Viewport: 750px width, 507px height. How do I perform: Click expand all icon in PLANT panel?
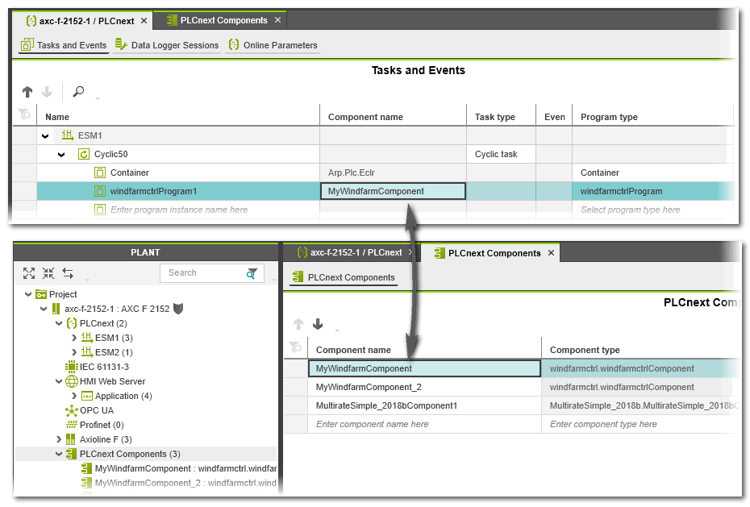29,273
